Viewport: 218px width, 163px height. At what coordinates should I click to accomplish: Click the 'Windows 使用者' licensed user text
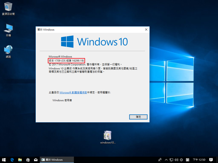(x=62, y=100)
